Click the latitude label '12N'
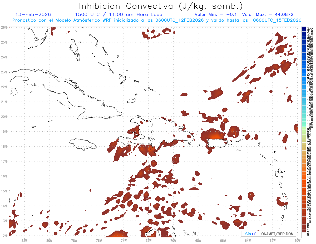This screenshot has height=244, width=316. 4,236
